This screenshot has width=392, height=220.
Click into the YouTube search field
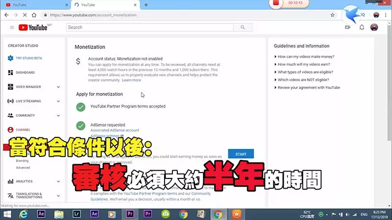point(150,27)
